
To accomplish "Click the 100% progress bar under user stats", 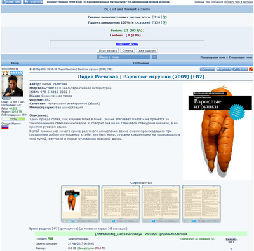I will point(13,119).
